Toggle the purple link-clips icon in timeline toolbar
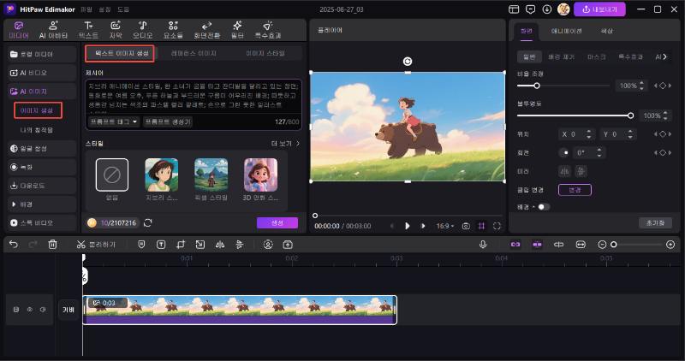The height and width of the screenshot is (361, 685). 515,245
